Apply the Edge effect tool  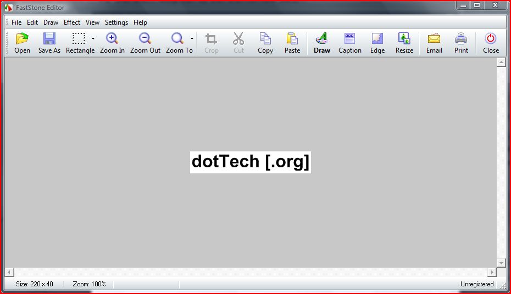(x=377, y=39)
